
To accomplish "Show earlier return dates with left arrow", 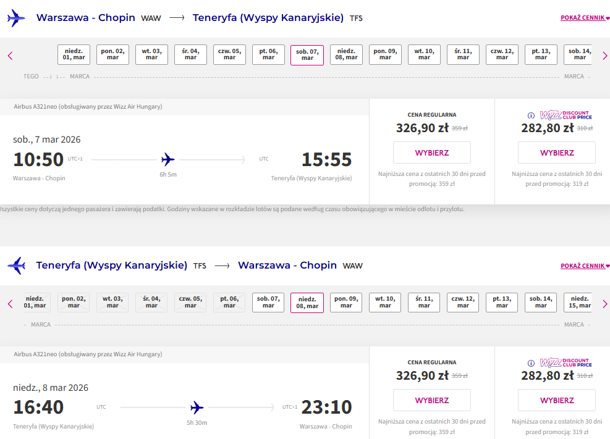I will [10, 304].
